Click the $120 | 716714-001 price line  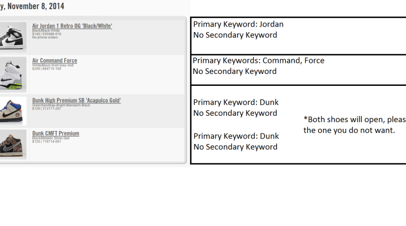pyautogui.click(x=46, y=141)
